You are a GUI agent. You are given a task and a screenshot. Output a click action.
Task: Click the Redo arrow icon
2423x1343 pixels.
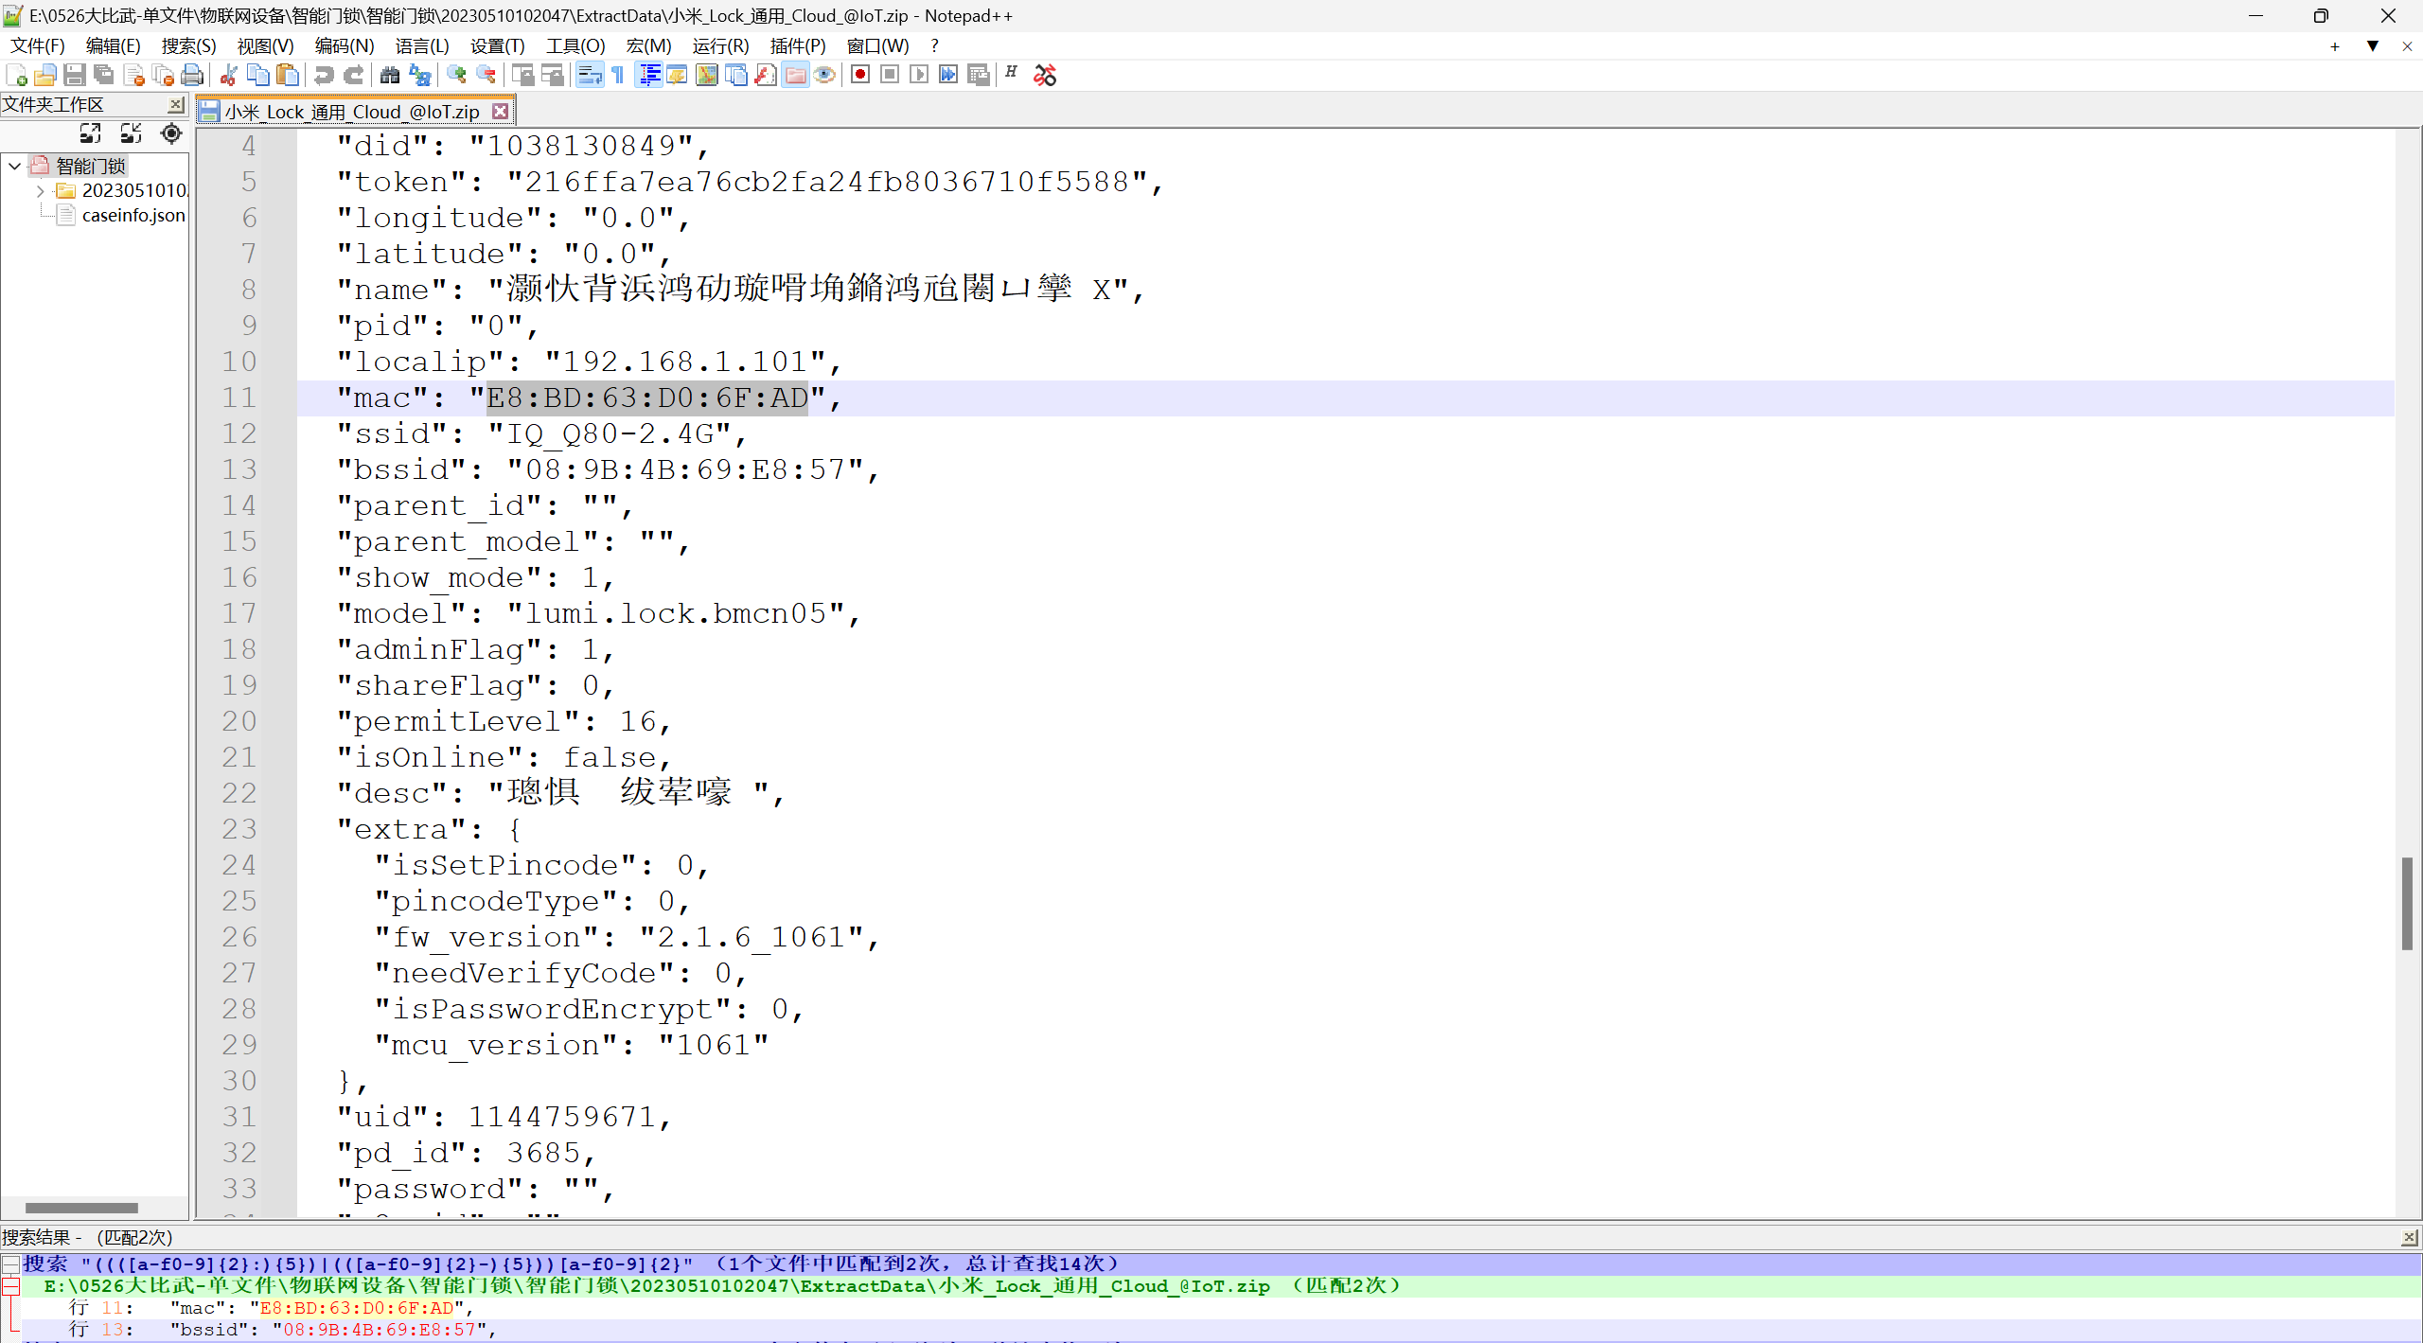(x=353, y=75)
